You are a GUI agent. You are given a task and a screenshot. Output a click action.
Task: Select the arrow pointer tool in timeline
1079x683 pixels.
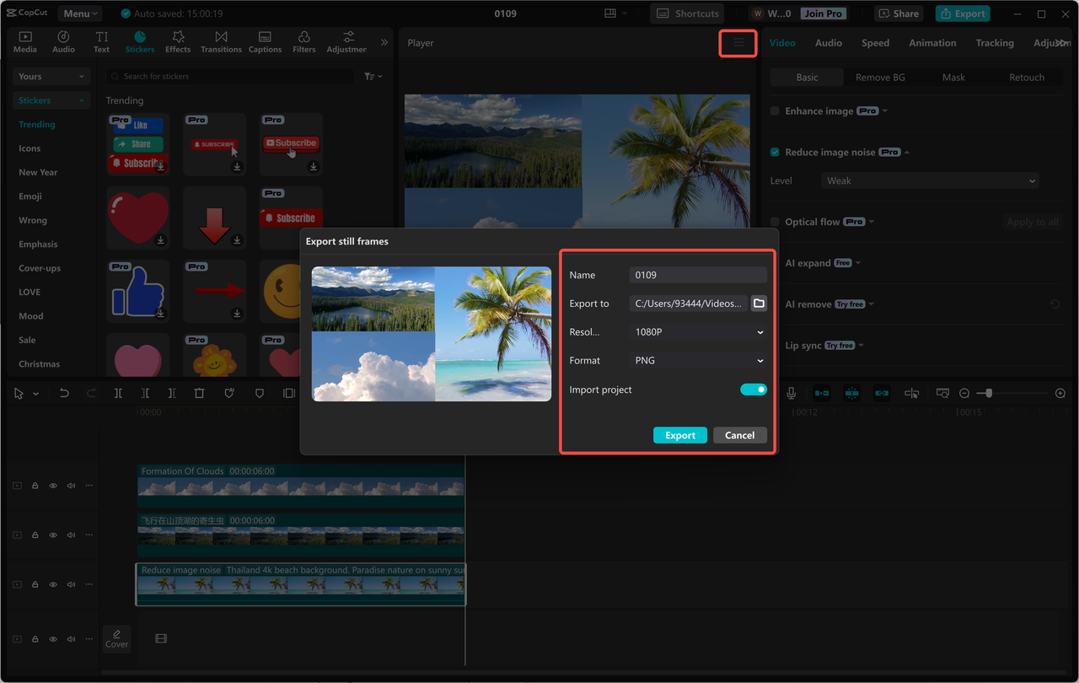point(19,393)
